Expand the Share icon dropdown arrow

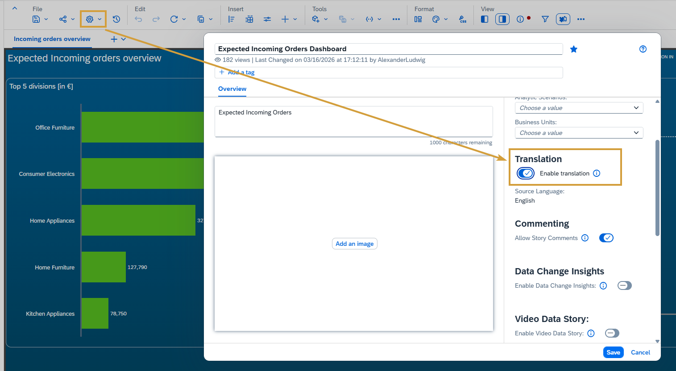[73, 19]
